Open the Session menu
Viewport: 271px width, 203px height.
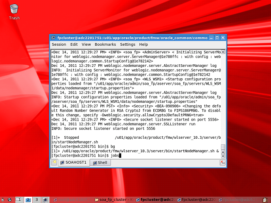point(59,44)
